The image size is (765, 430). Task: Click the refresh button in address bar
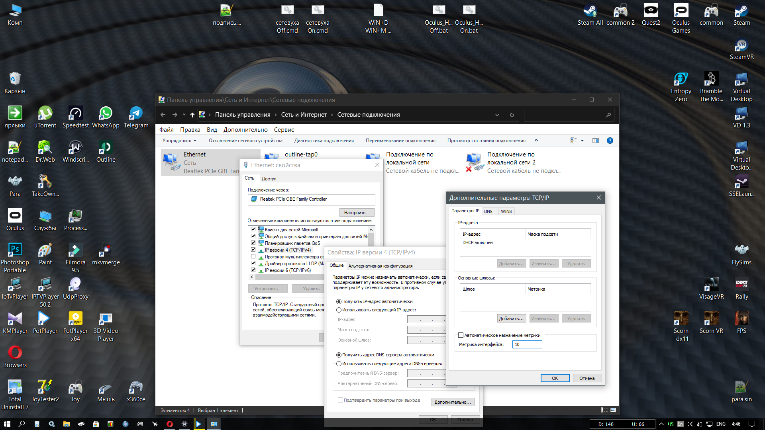(x=512, y=115)
